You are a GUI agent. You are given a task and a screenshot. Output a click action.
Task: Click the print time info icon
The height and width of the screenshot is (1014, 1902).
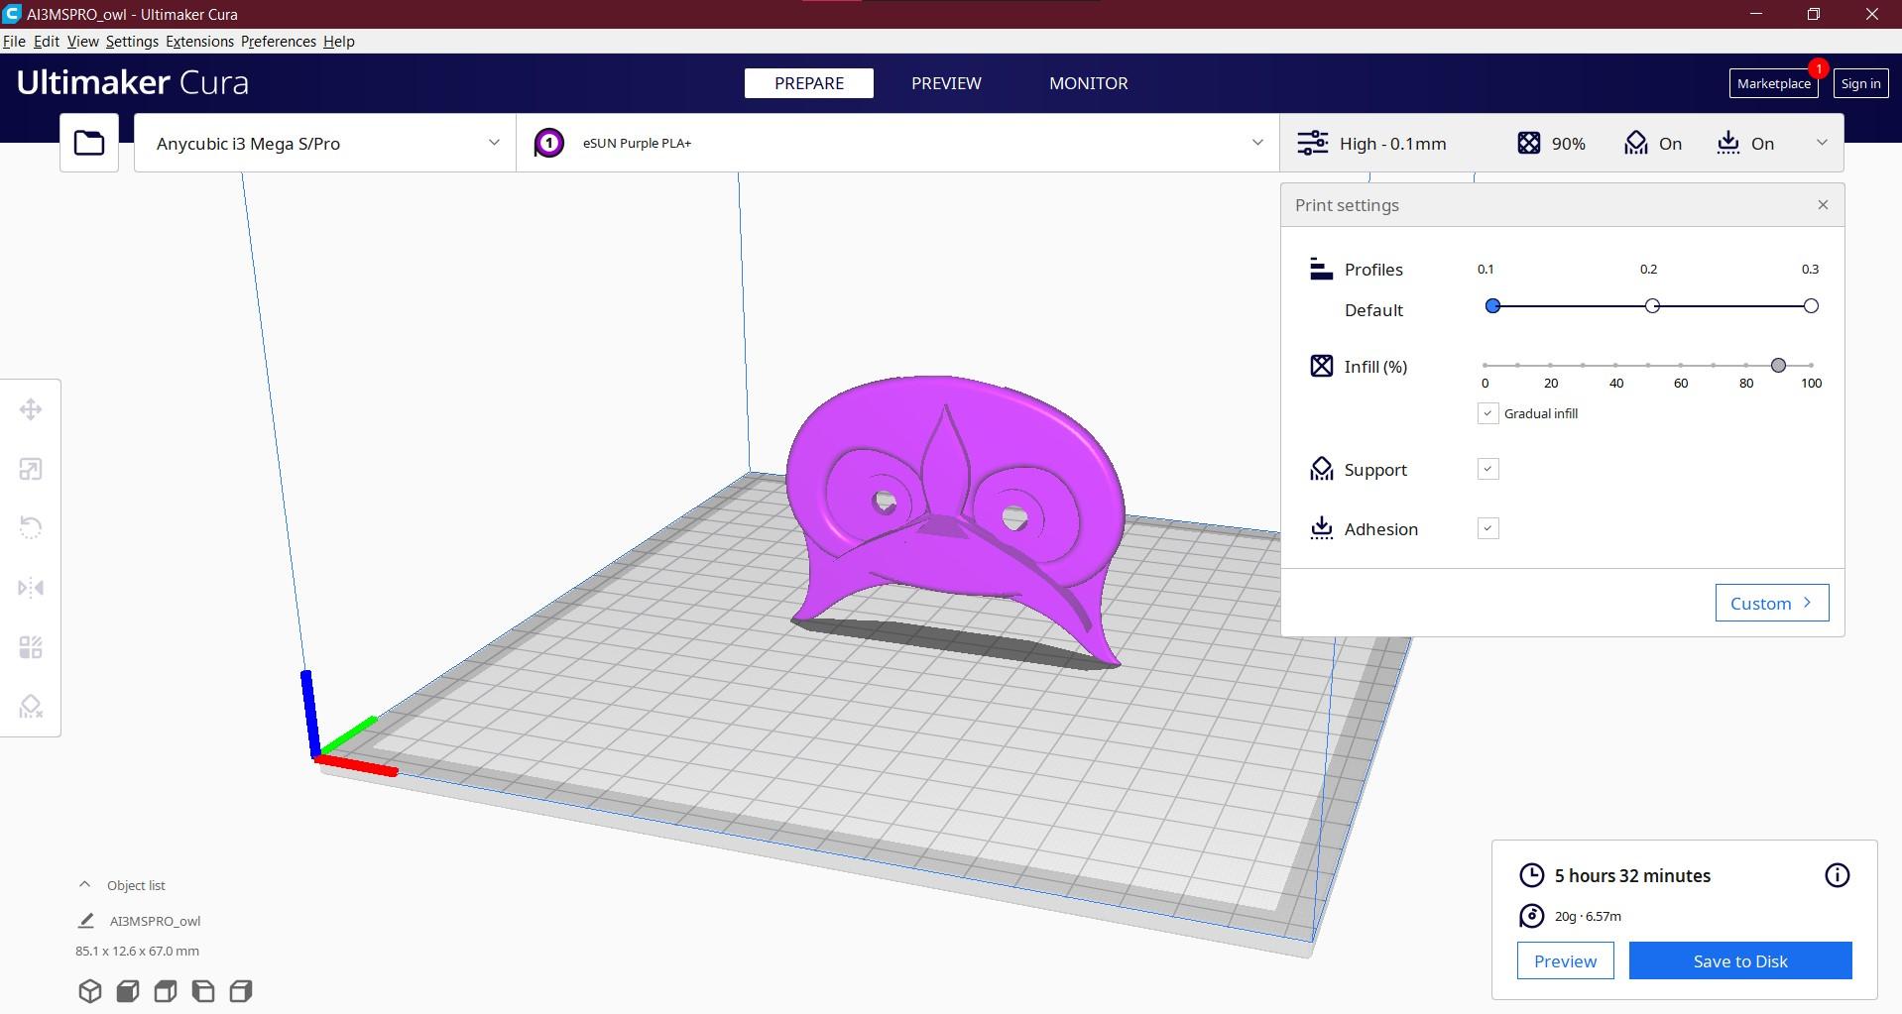tap(1837, 875)
